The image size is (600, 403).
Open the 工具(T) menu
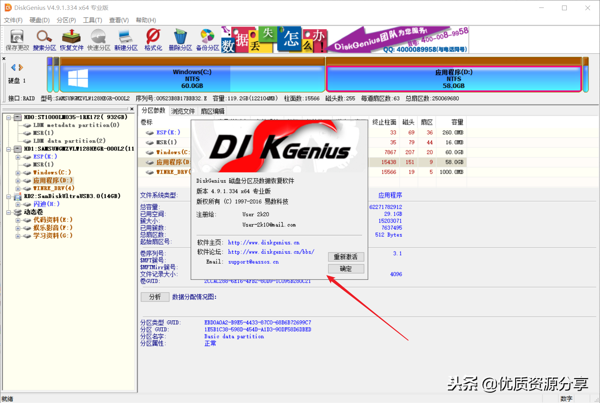point(93,20)
